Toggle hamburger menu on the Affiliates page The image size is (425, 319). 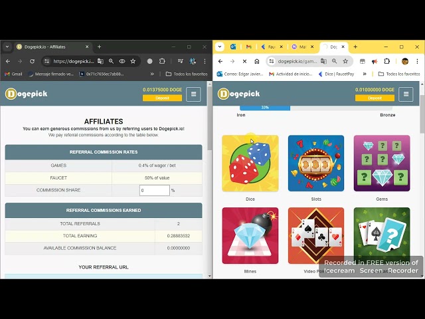coord(193,94)
